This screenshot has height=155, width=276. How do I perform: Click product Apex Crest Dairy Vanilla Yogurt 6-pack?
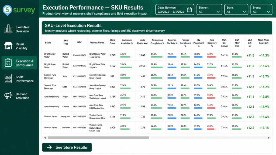(x=98, y=97)
